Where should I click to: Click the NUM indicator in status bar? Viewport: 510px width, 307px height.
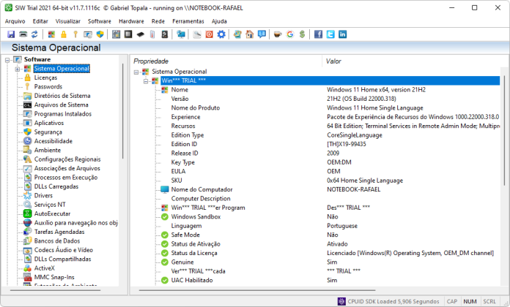(x=470, y=301)
